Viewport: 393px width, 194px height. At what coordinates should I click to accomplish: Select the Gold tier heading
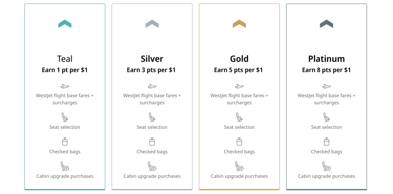239,59
